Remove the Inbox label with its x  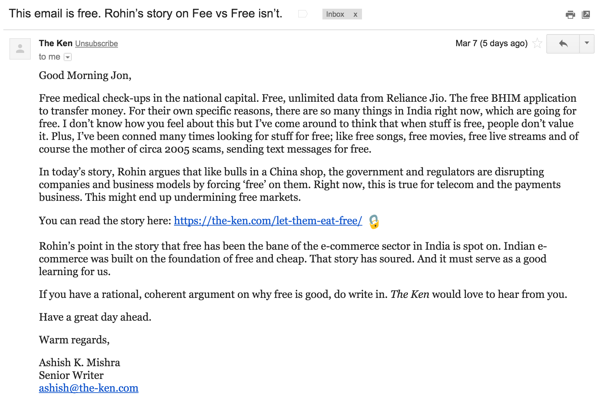[355, 14]
